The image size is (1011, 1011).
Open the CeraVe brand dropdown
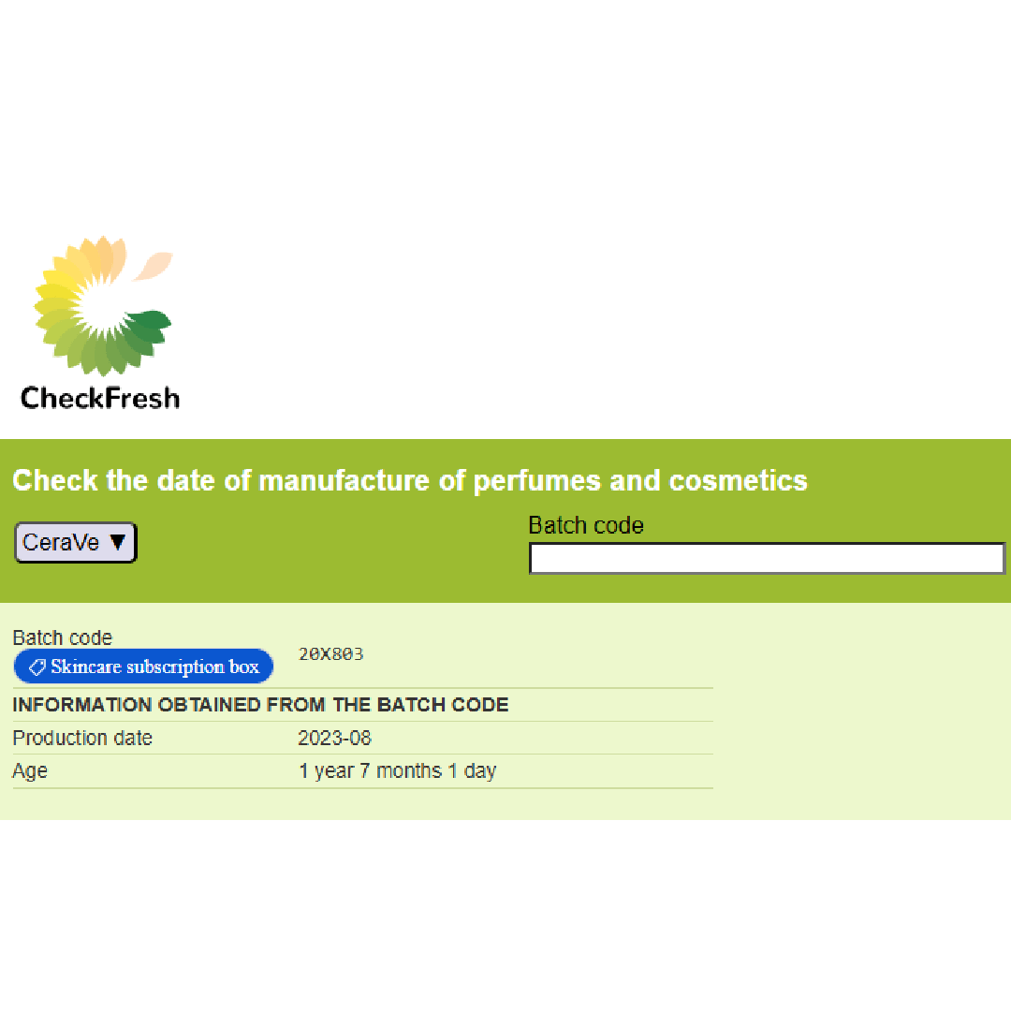click(76, 542)
